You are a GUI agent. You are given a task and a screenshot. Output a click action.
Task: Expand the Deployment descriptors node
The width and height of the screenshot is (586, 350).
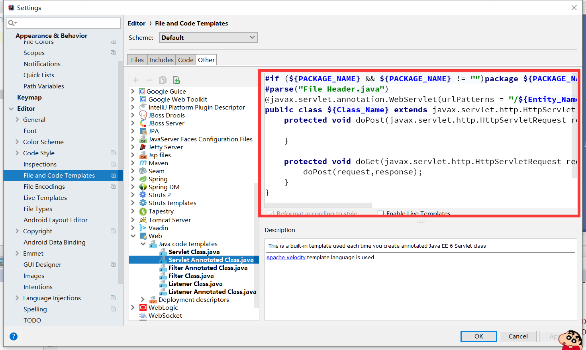click(x=143, y=299)
